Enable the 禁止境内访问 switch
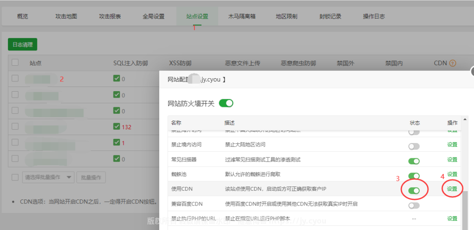This screenshot has height=230, width=474. (x=414, y=146)
